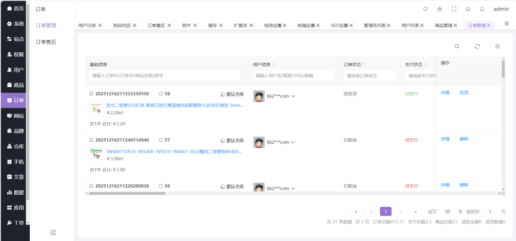Expand user 862***com dropdown in order 56
Viewport: 516px width, 241px height.
(x=293, y=188)
